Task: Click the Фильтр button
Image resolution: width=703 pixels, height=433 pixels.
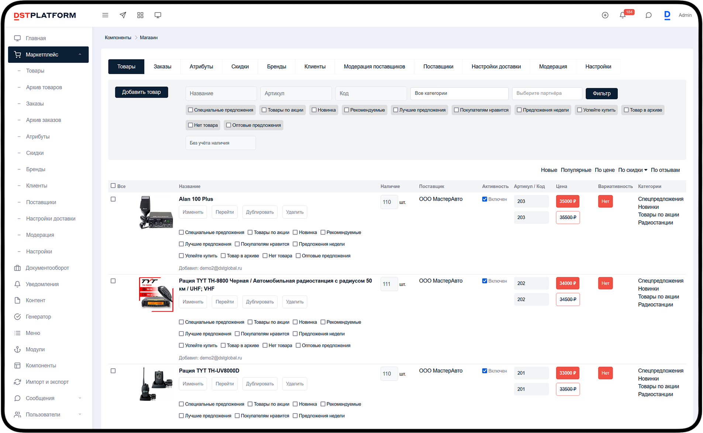Action: click(x=601, y=94)
